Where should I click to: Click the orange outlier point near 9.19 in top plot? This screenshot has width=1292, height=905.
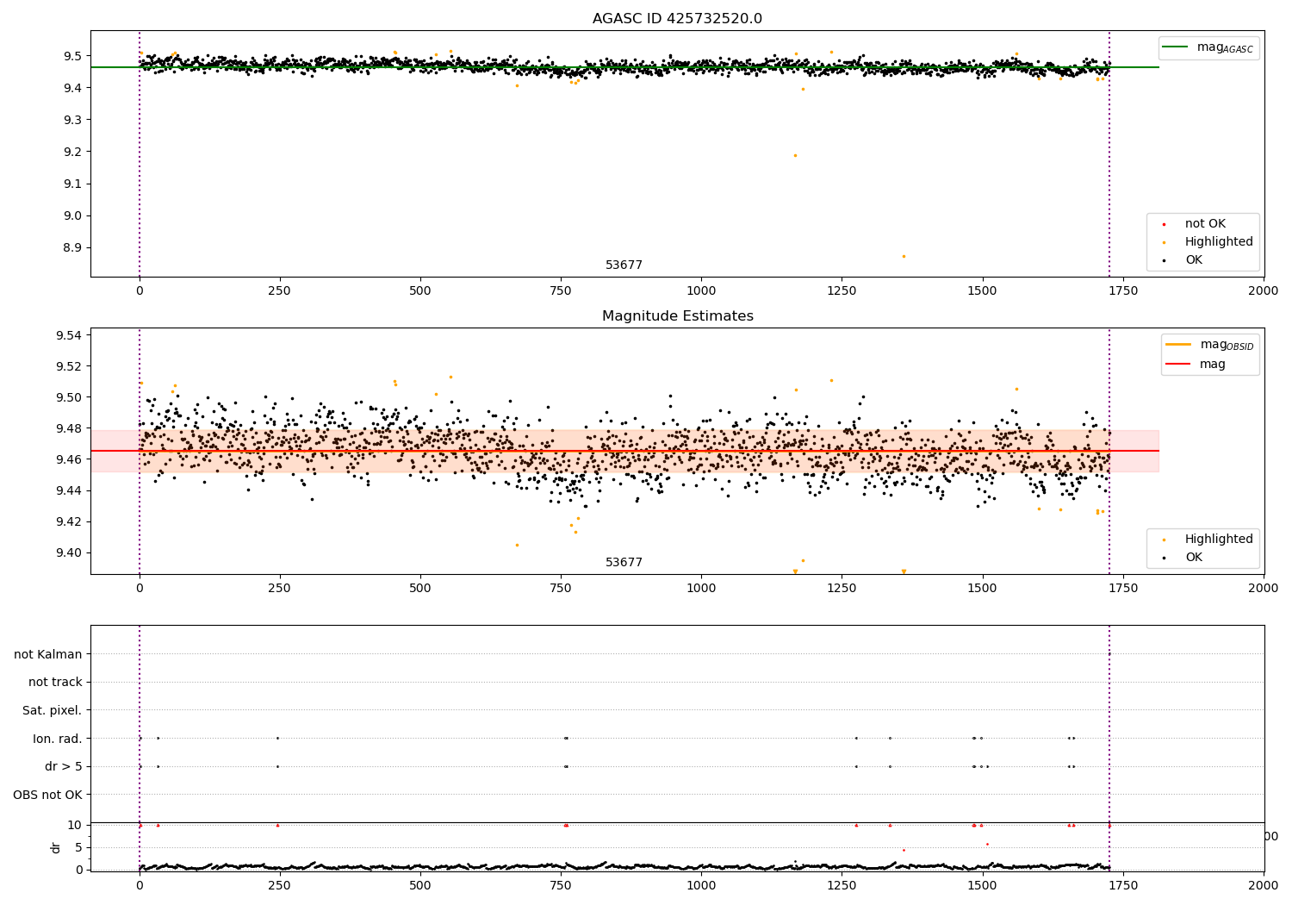tap(795, 156)
